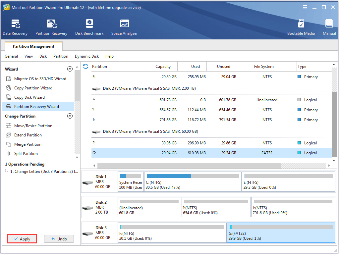339x254 pixels.
Task: Launch Partition Recovery from the toolbar
Action: pos(51,27)
